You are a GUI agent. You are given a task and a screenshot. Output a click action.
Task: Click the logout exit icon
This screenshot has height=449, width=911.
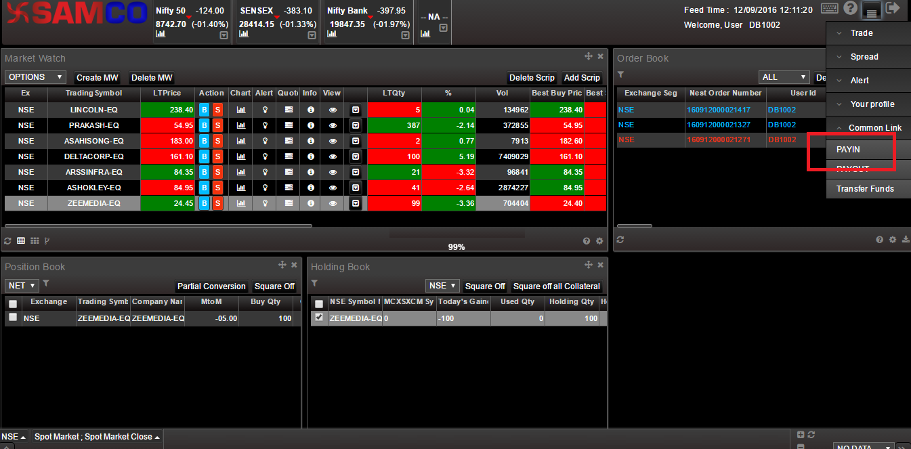893,8
